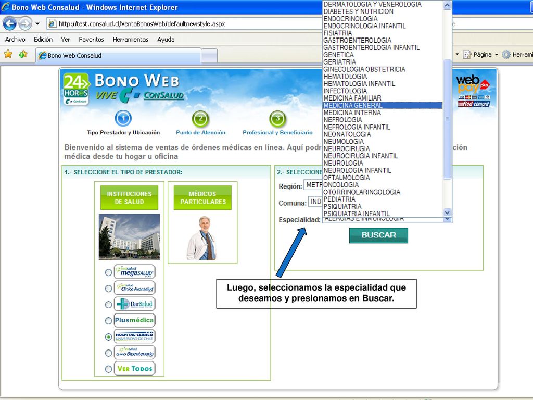Image resolution: width=533 pixels, height=400 pixels.
Task: Select Clínica Bicentenario radio button
Action: 108,353
